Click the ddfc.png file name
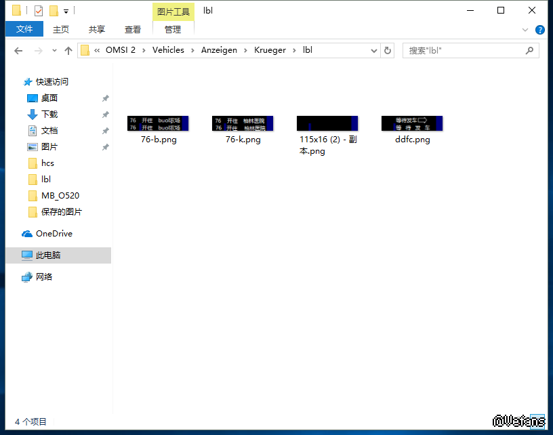The height and width of the screenshot is (435, 553). pyautogui.click(x=413, y=140)
